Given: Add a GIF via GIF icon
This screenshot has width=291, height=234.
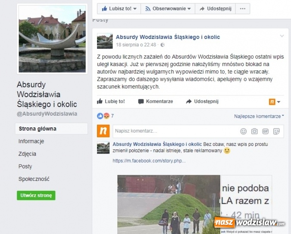Looking at the screenshot, I should click(265, 131).
